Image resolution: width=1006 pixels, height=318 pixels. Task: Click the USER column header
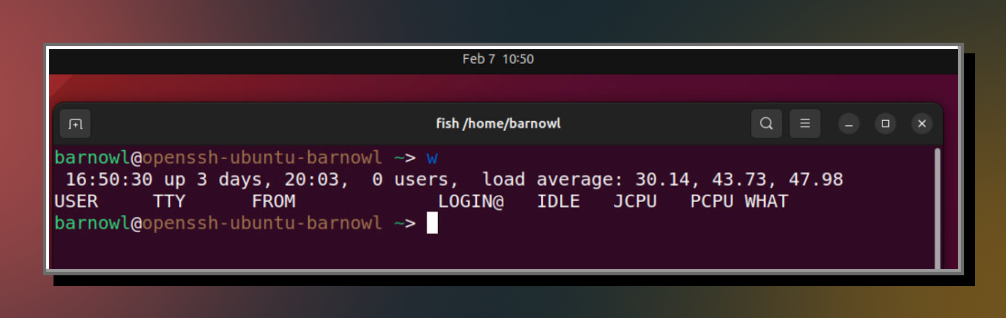click(x=76, y=202)
